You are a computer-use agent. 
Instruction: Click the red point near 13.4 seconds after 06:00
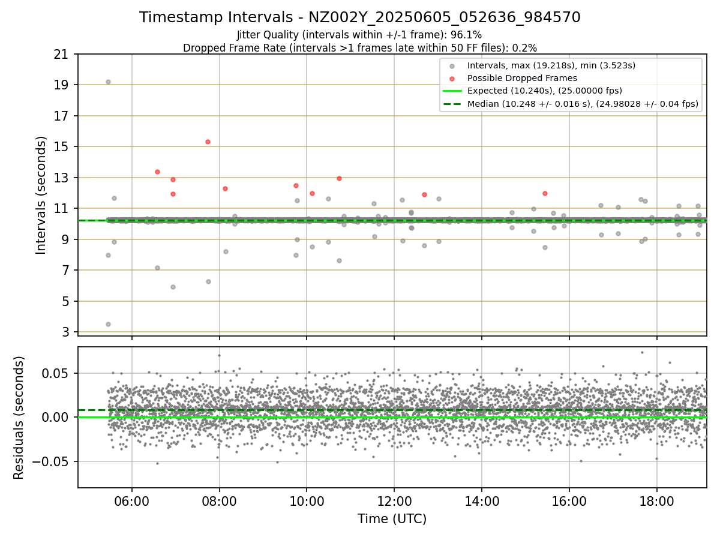157,172
